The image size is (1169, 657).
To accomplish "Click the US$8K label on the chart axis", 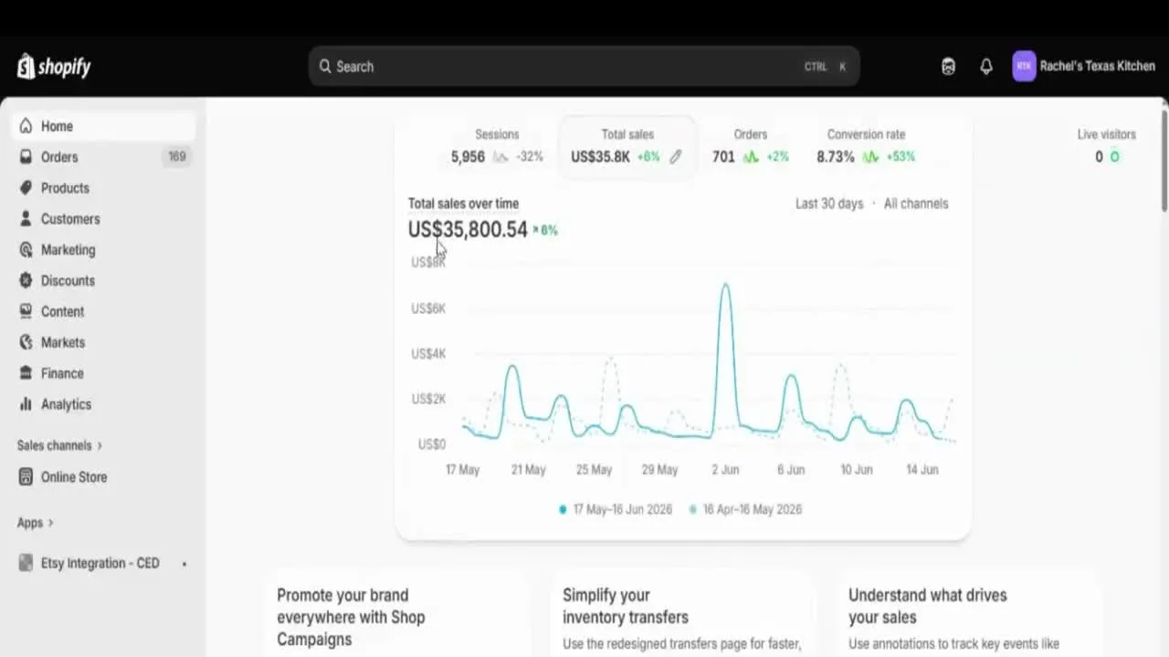I will (x=428, y=263).
